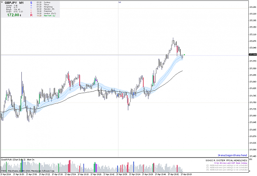Image resolution: width=257 pixels, height=176 pixels.
Task: Click the big green 172.00 price
Action: pyautogui.click(x=13, y=15)
